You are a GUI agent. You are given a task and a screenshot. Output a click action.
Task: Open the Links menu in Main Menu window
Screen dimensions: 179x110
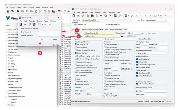(x=38, y=7)
